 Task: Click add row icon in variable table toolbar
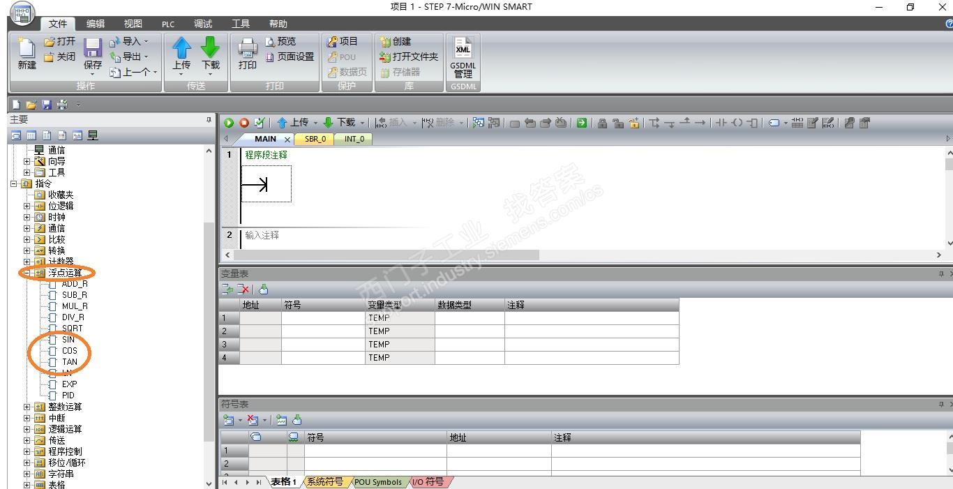coord(227,289)
